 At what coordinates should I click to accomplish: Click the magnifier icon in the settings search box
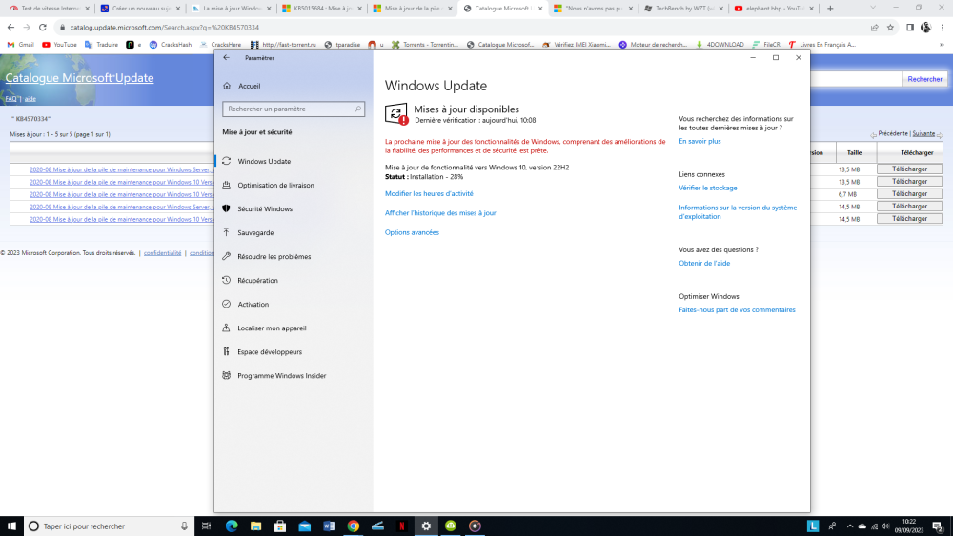point(357,109)
